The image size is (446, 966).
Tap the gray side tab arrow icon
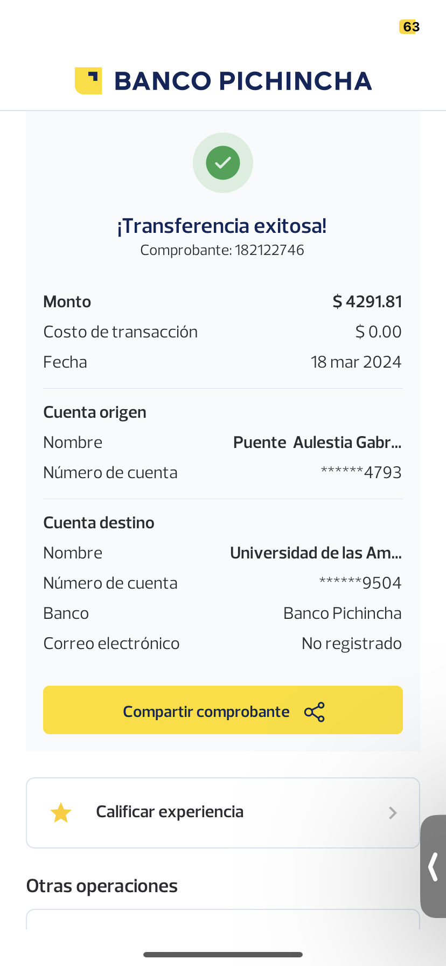pyautogui.click(x=433, y=866)
